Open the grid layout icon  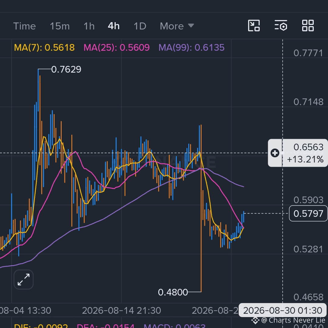[x=308, y=26]
